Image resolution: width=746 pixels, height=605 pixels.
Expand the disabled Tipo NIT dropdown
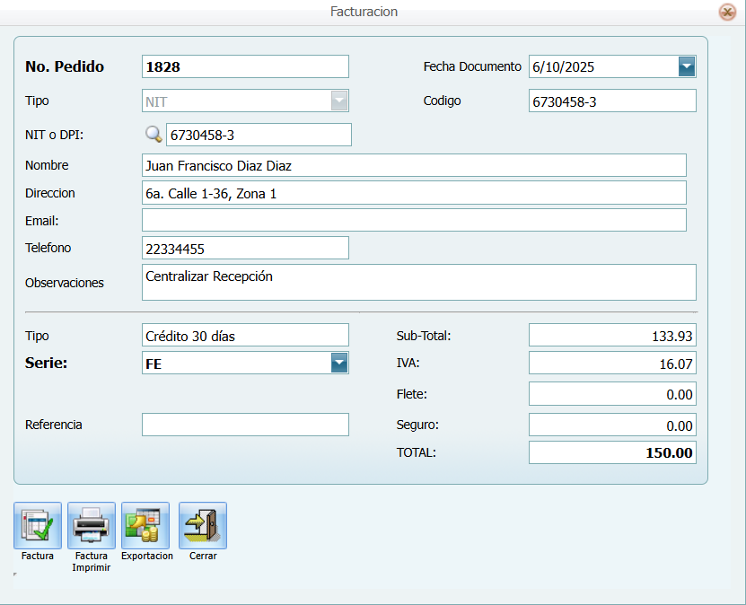pyautogui.click(x=339, y=101)
